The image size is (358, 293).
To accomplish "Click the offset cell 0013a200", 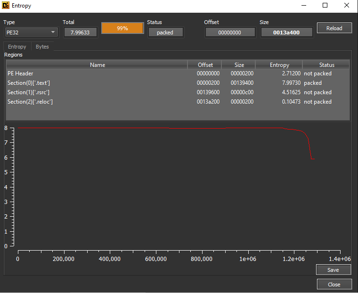I will pyautogui.click(x=208, y=102).
